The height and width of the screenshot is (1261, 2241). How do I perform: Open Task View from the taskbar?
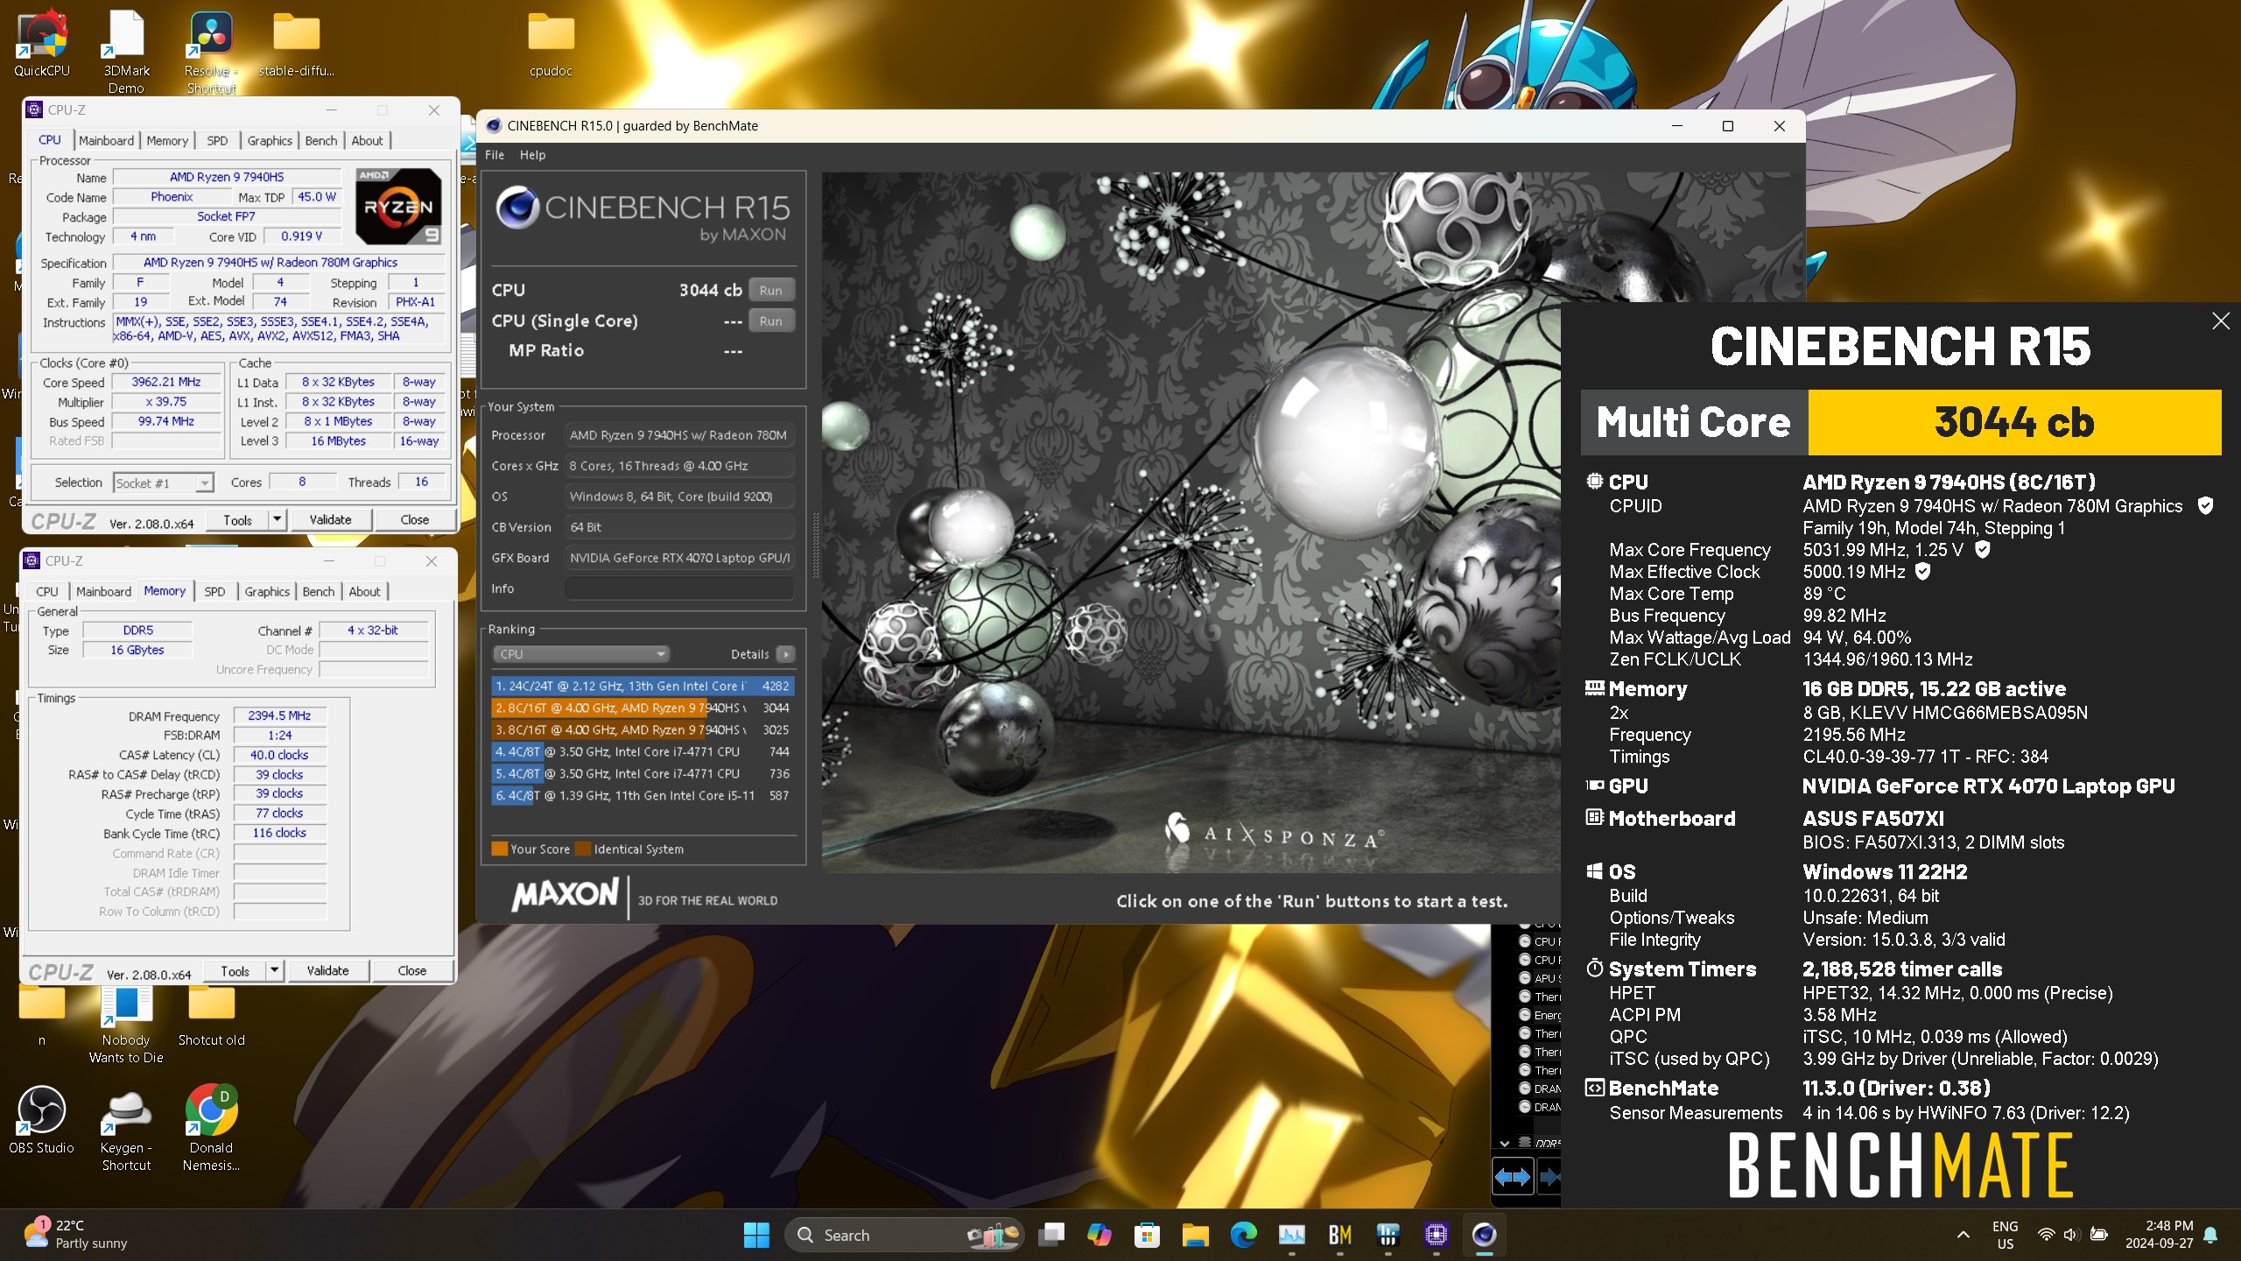(1051, 1235)
